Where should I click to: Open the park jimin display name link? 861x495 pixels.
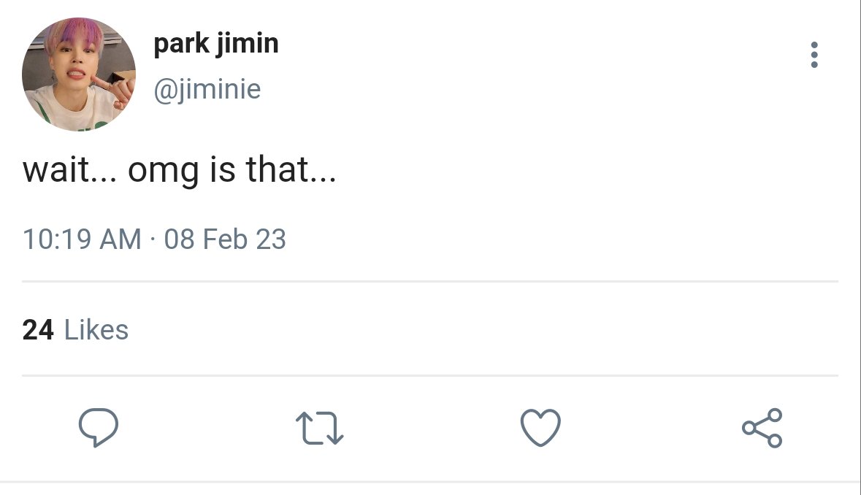(216, 43)
